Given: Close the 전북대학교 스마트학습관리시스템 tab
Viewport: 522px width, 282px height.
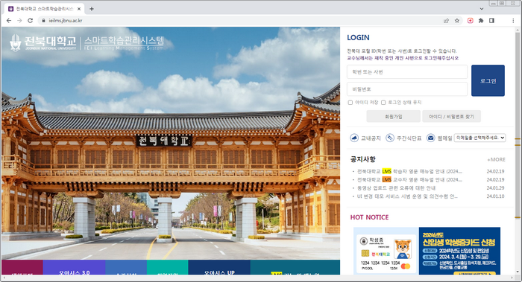Looking at the screenshot, I should click(79, 9).
